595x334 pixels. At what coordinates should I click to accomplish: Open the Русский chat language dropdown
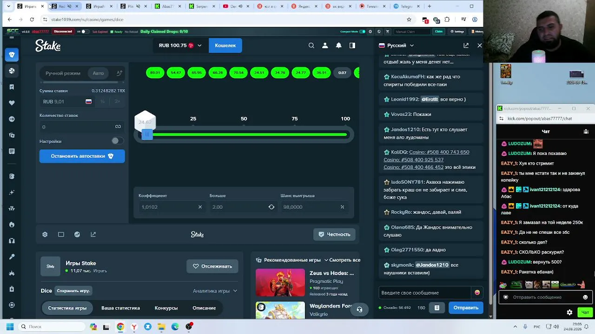396,45
